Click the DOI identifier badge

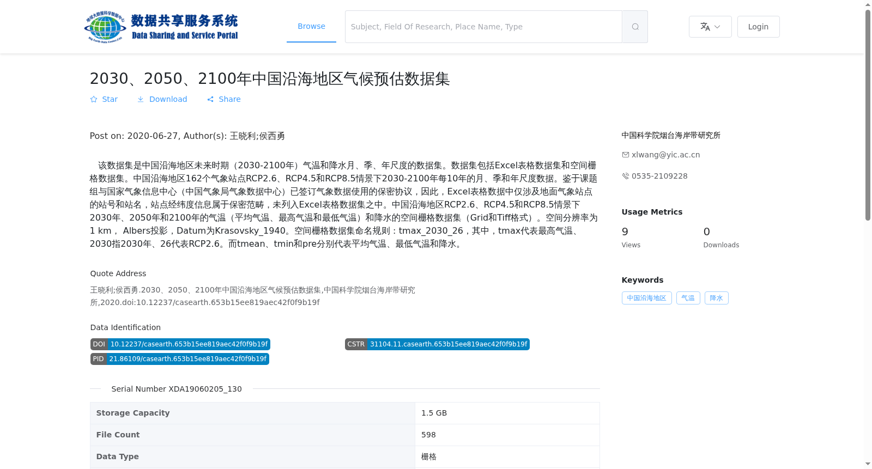pos(180,344)
